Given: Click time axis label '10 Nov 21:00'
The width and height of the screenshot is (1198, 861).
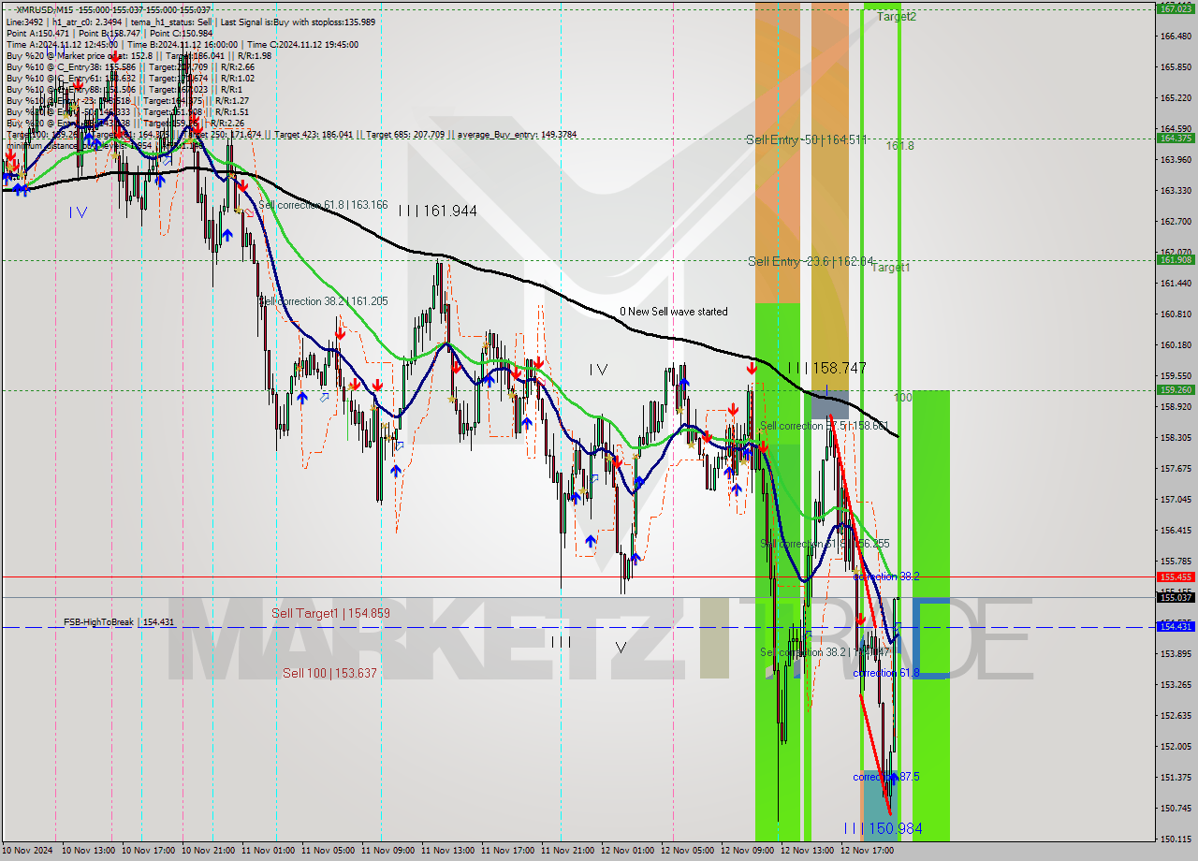Looking at the screenshot, I should (x=208, y=851).
